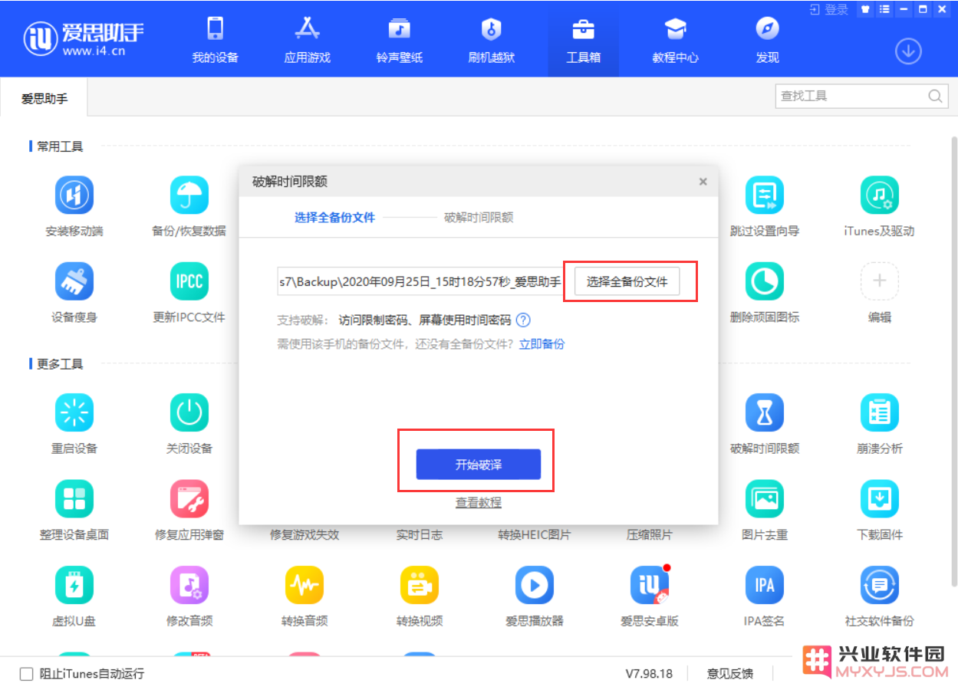Click 意见反馈 in status bar

(x=729, y=674)
